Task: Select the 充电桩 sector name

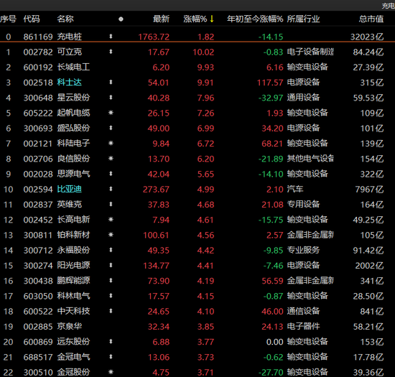Action: click(x=69, y=37)
